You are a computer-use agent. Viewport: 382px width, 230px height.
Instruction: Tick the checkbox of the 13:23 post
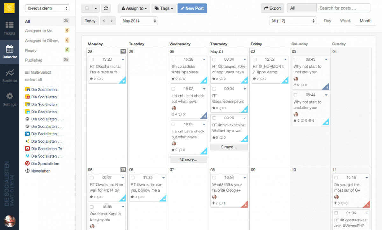pos(92,59)
